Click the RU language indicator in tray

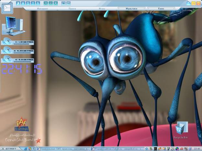155,149
